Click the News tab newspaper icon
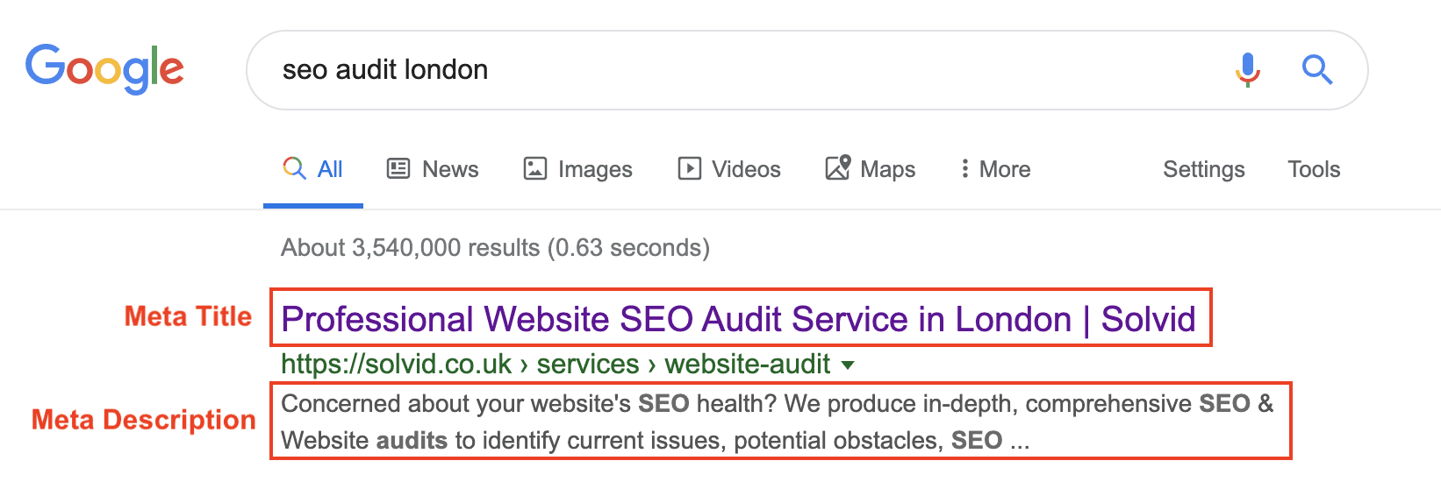This screenshot has height=489, width=1441. tap(398, 168)
